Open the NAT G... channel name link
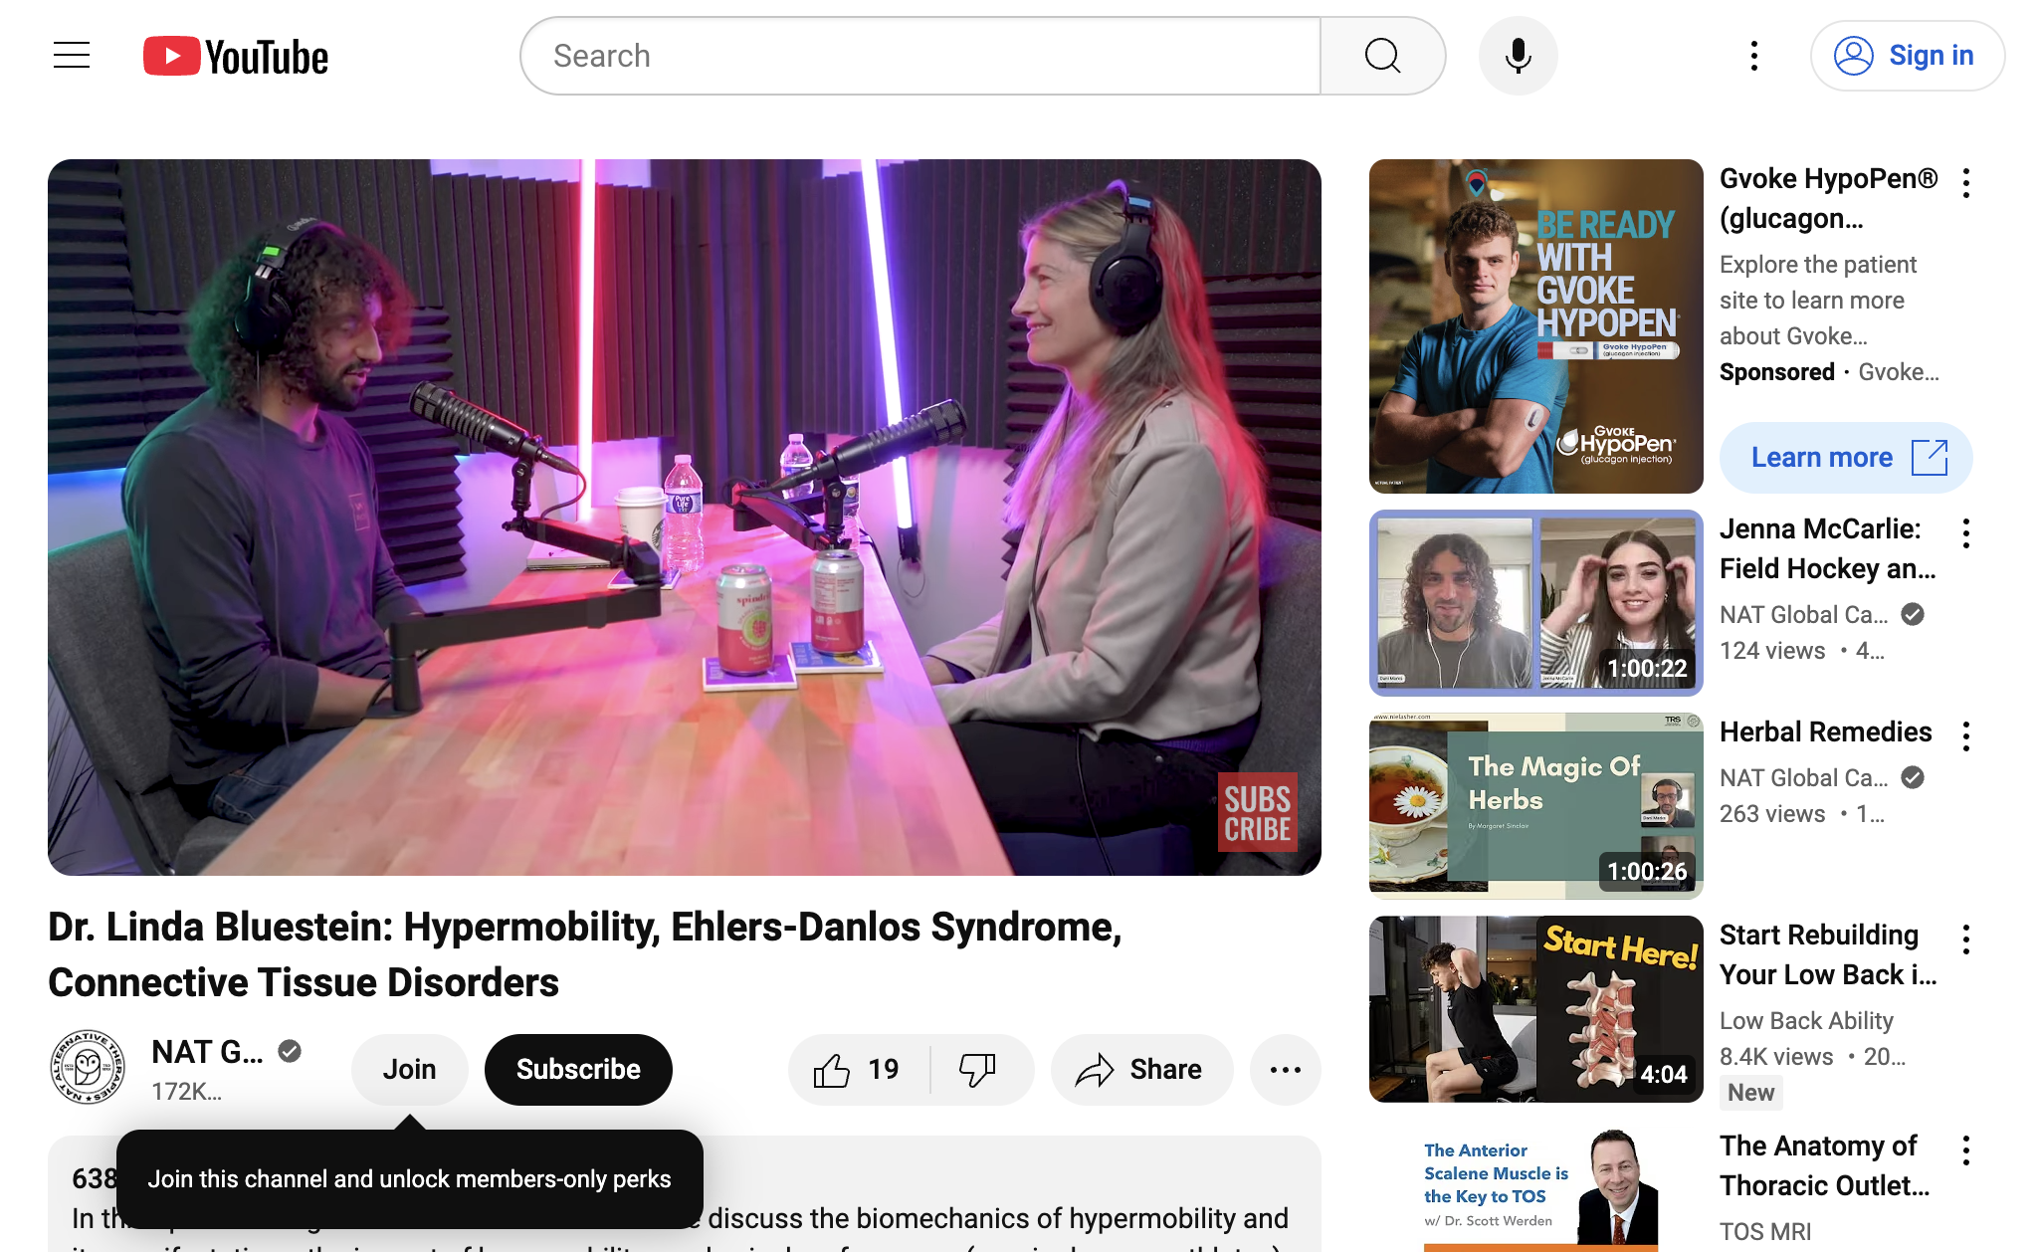 click(x=207, y=1052)
